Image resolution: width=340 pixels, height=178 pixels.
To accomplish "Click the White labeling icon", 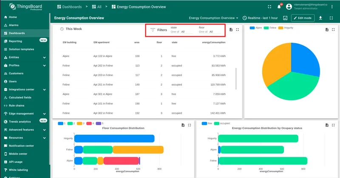I will coord(6,170).
